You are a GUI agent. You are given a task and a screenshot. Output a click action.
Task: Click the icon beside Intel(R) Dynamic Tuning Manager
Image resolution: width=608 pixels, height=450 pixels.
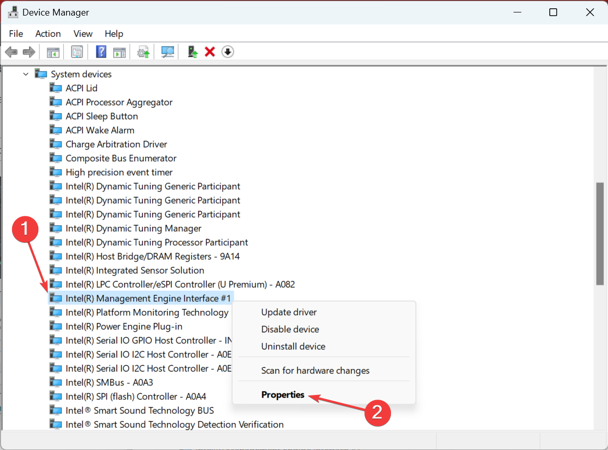tap(56, 228)
